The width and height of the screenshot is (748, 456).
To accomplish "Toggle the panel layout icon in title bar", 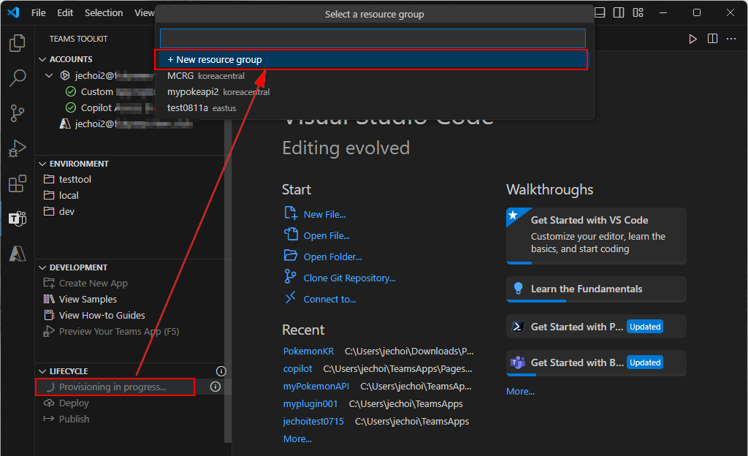I will [600, 12].
